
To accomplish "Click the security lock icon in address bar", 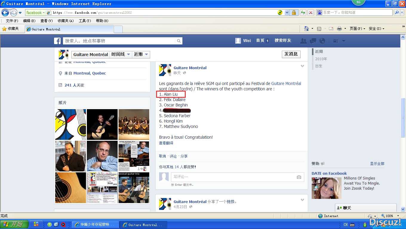I will tap(294, 13).
